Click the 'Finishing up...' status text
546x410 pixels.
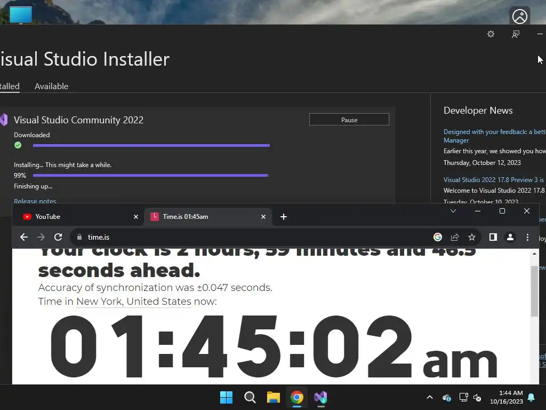click(33, 186)
